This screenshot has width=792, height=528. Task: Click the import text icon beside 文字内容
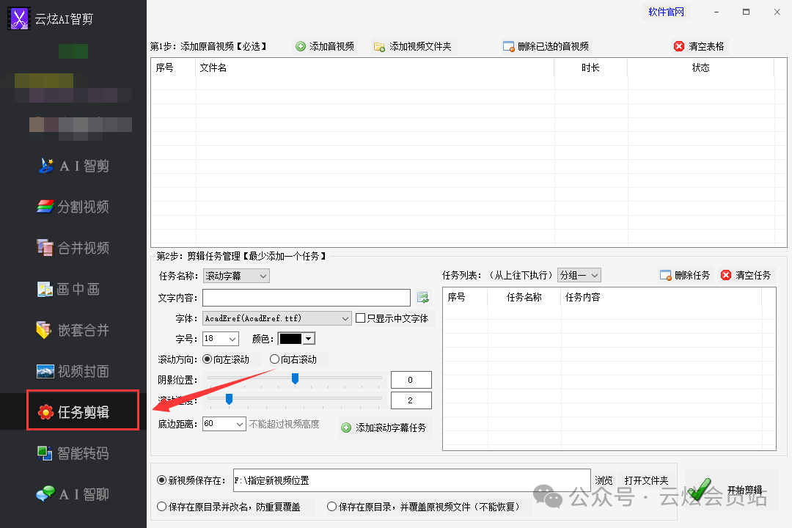[x=423, y=298]
